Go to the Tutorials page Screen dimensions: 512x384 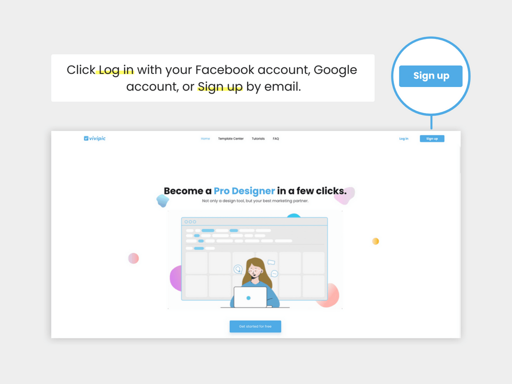[258, 139]
